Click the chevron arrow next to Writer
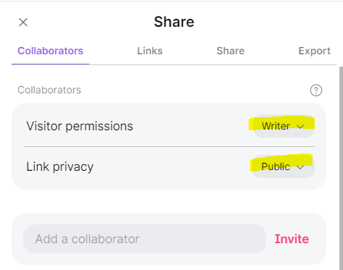The height and width of the screenshot is (270, 343). click(300, 127)
